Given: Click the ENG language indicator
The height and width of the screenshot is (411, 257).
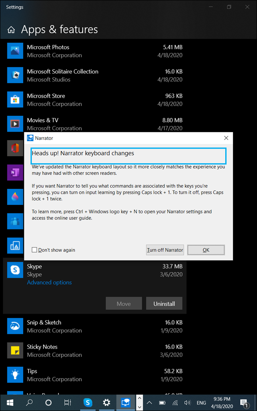Looking at the screenshot, I should [x=201, y=403].
